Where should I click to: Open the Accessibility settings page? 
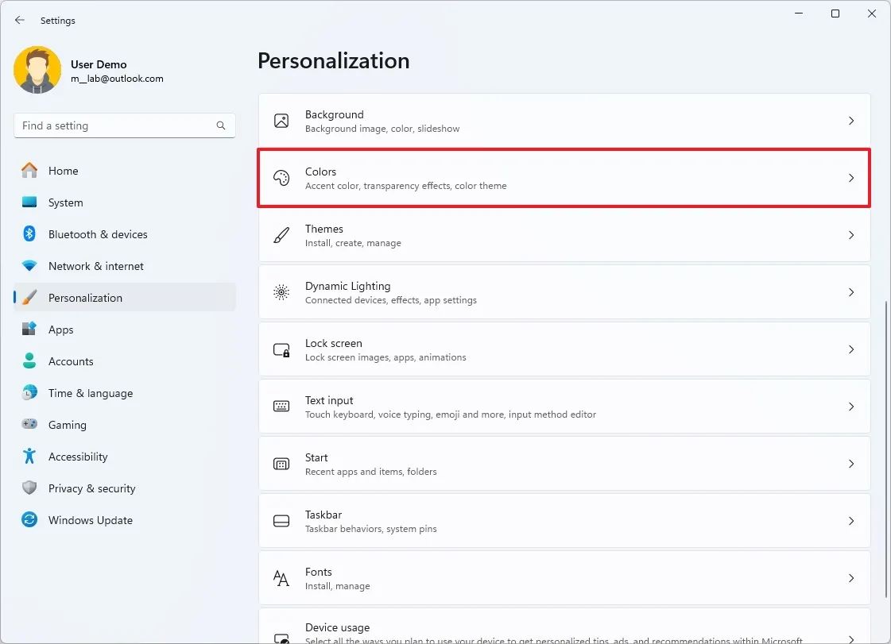pos(77,457)
